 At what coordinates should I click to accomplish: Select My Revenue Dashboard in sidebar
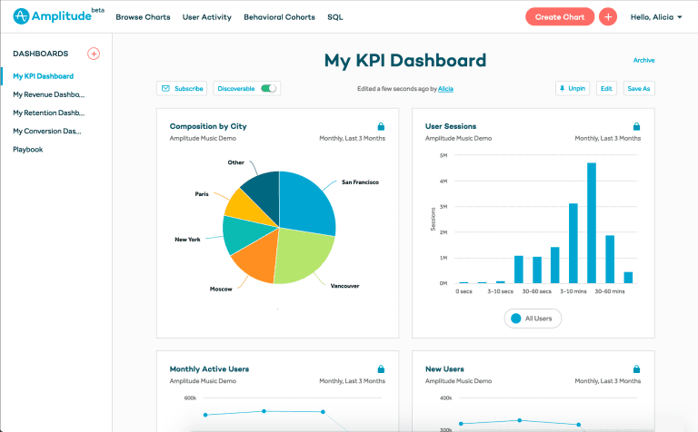[x=48, y=94]
